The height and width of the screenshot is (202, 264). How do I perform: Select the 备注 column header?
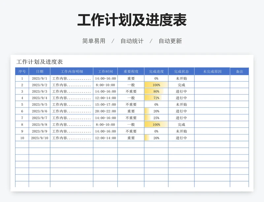click(x=240, y=72)
